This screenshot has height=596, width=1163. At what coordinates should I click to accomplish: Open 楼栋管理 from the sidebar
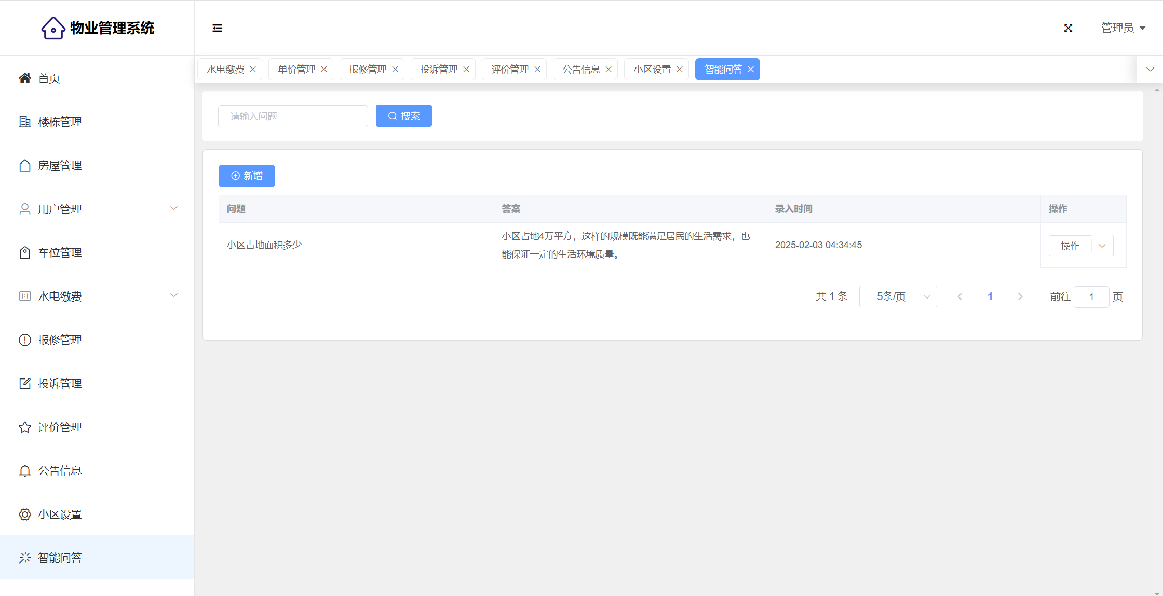[60, 122]
